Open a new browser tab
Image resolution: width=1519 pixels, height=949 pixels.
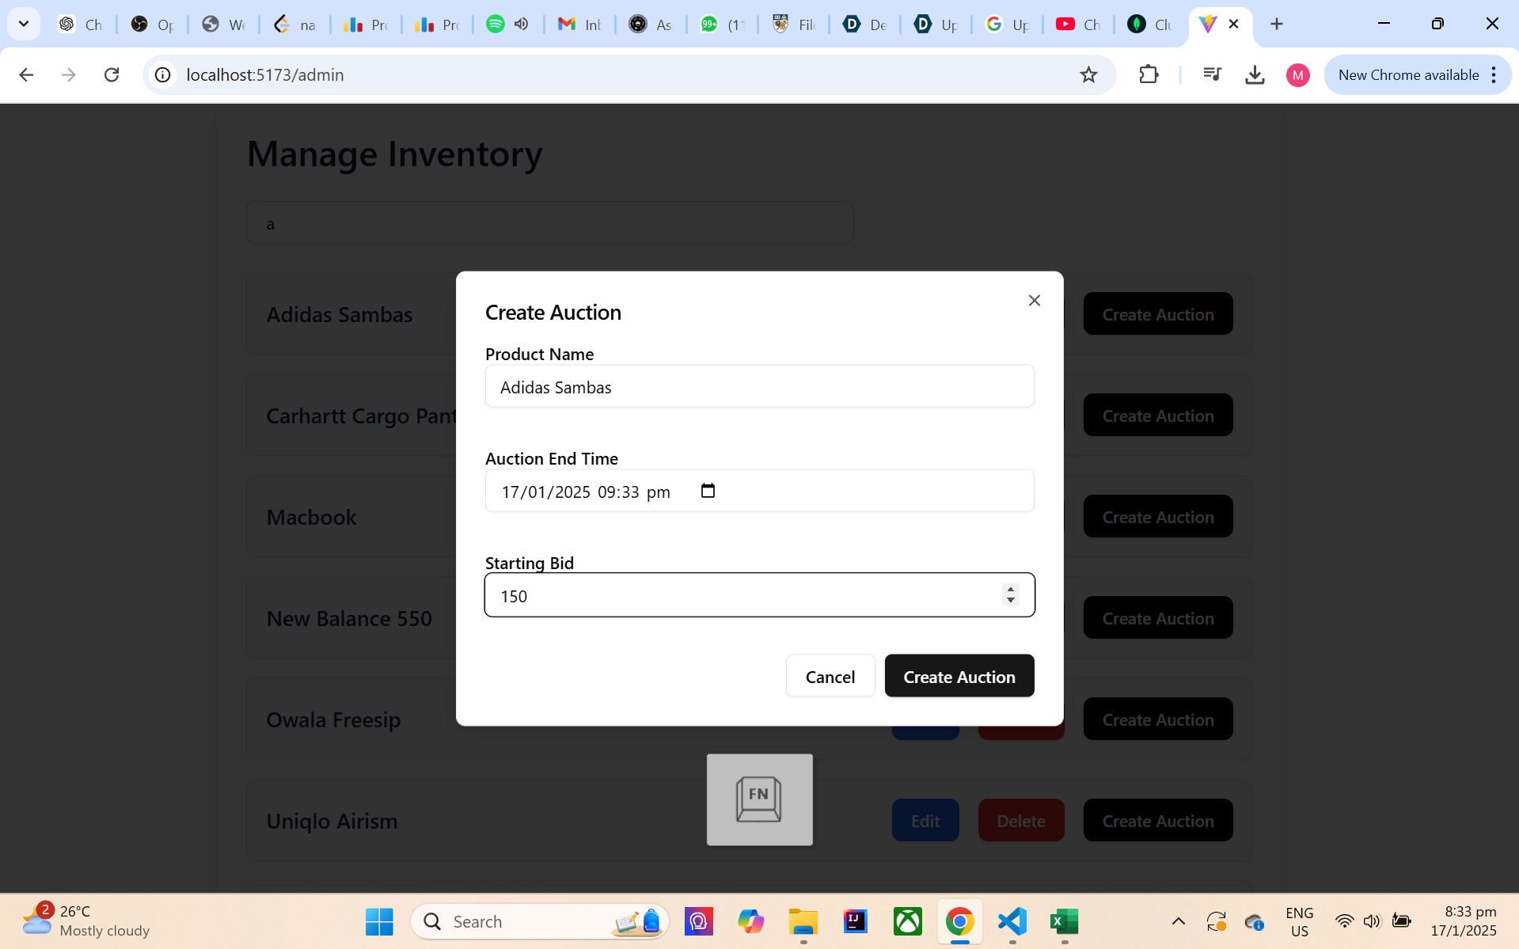tap(1276, 24)
